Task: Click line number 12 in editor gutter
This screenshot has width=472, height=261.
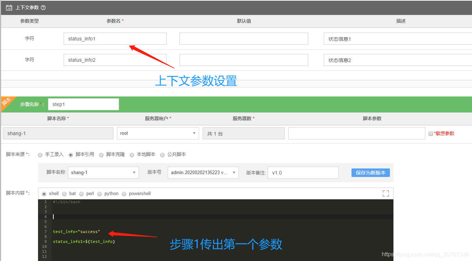Action: (x=44, y=256)
